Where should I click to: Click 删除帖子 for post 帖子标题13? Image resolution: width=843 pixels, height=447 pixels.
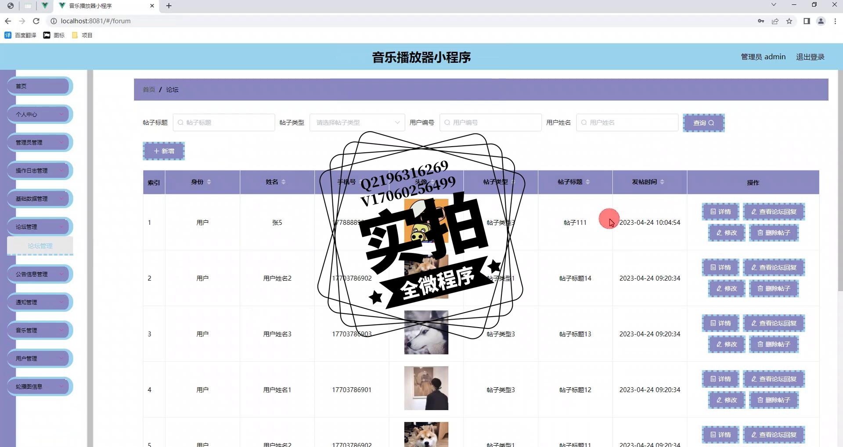pos(774,344)
